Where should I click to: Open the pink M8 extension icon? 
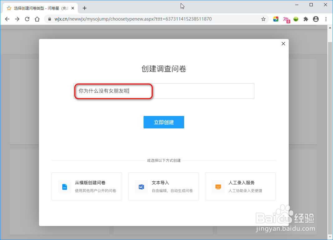point(286,19)
